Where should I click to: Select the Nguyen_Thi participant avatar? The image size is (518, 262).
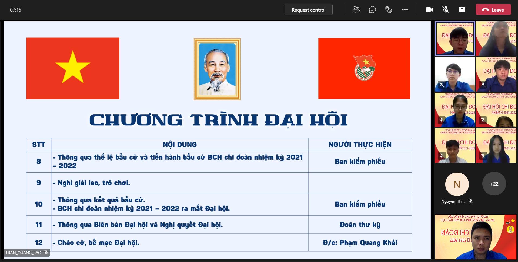coord(457,184)
